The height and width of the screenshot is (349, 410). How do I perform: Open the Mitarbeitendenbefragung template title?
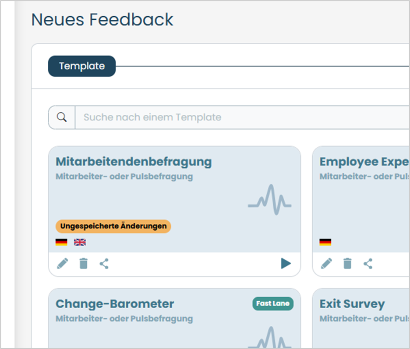coord(134,162)
